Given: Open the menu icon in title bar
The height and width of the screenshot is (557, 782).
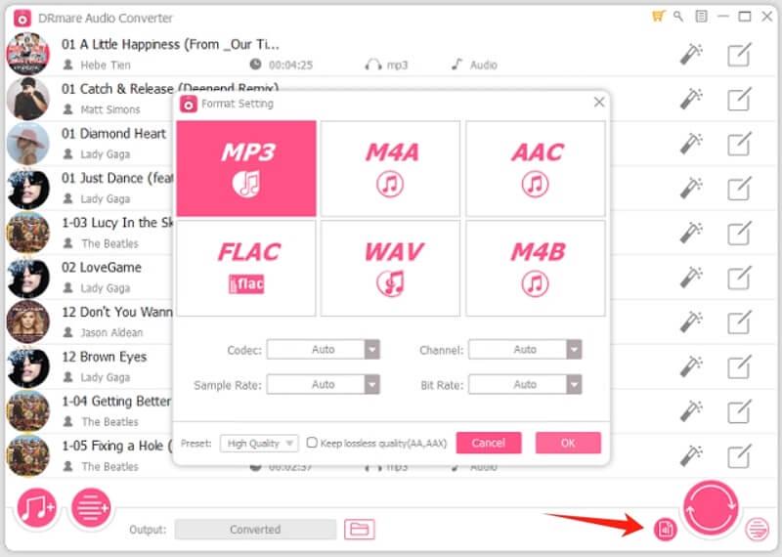Looking at the screenshot, I should coord(701,17).
